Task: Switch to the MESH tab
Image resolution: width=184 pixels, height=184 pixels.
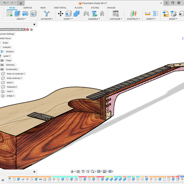Action: 43,8
